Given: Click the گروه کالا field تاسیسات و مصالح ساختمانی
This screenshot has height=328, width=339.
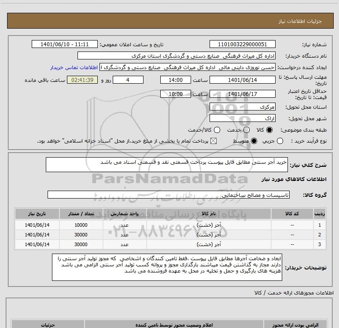Looking at the screenshot, I should pos(169,195).
